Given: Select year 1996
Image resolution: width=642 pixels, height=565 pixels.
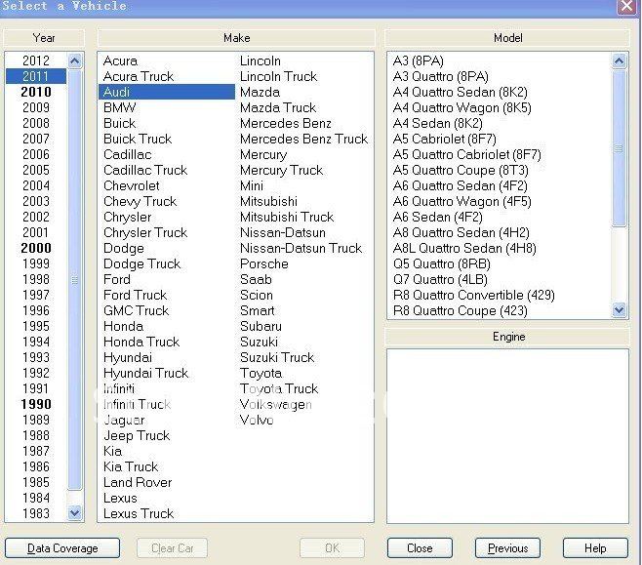Looking at the screenshot, I should (x=36, y=310).
